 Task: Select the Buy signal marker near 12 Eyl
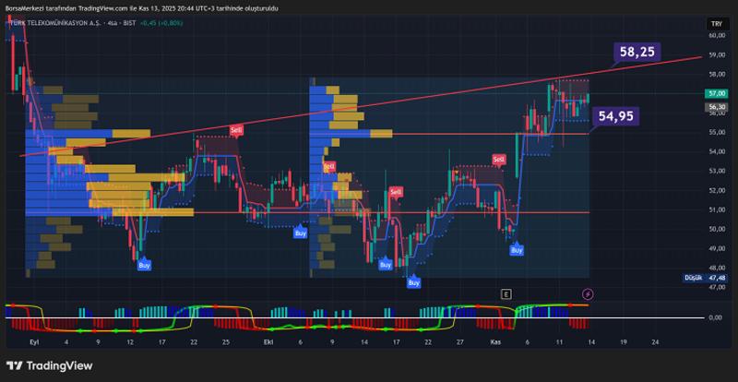point(144,266)
